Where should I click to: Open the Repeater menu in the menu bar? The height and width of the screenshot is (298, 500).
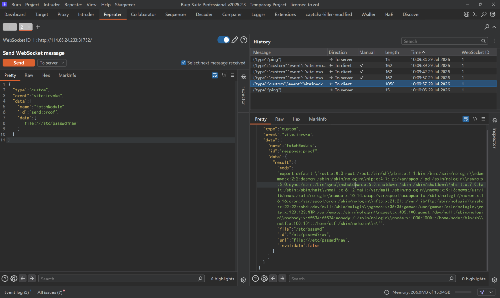(73, 5)
